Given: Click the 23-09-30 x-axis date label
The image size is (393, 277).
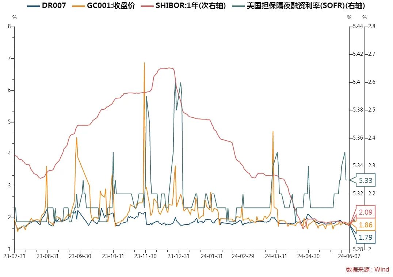Looking at the screenshot, I should [80, 256].
